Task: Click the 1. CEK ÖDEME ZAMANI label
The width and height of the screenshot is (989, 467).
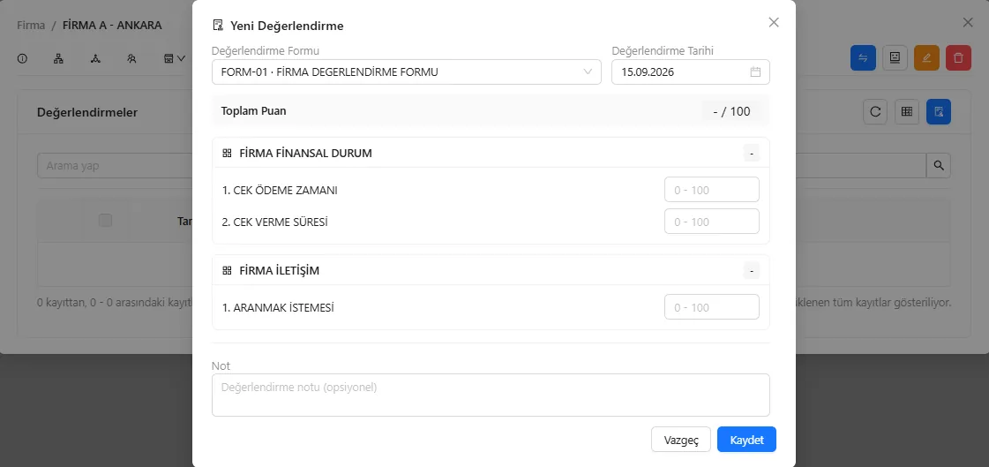Action: 280,190
